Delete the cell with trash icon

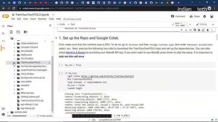(x=207, y=30)
